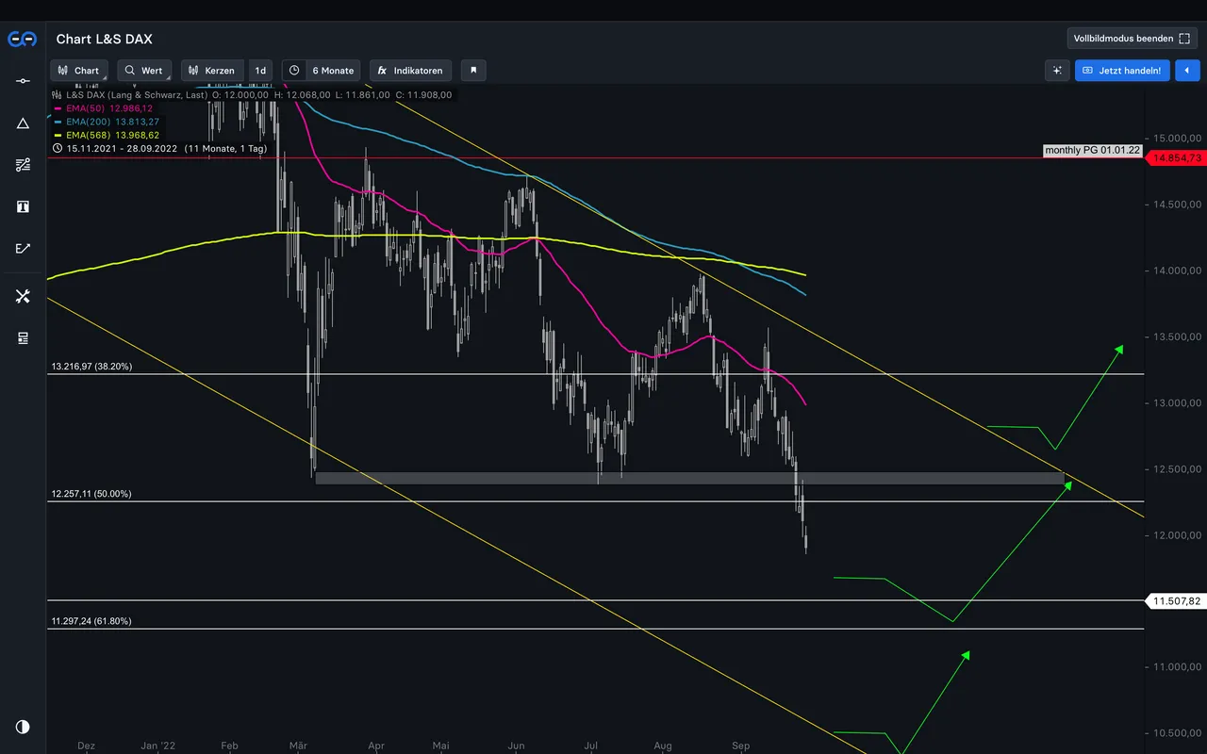Select the EMA(50) legend entry
This screenshot has width=1207, height=754.
click(111, 108)
